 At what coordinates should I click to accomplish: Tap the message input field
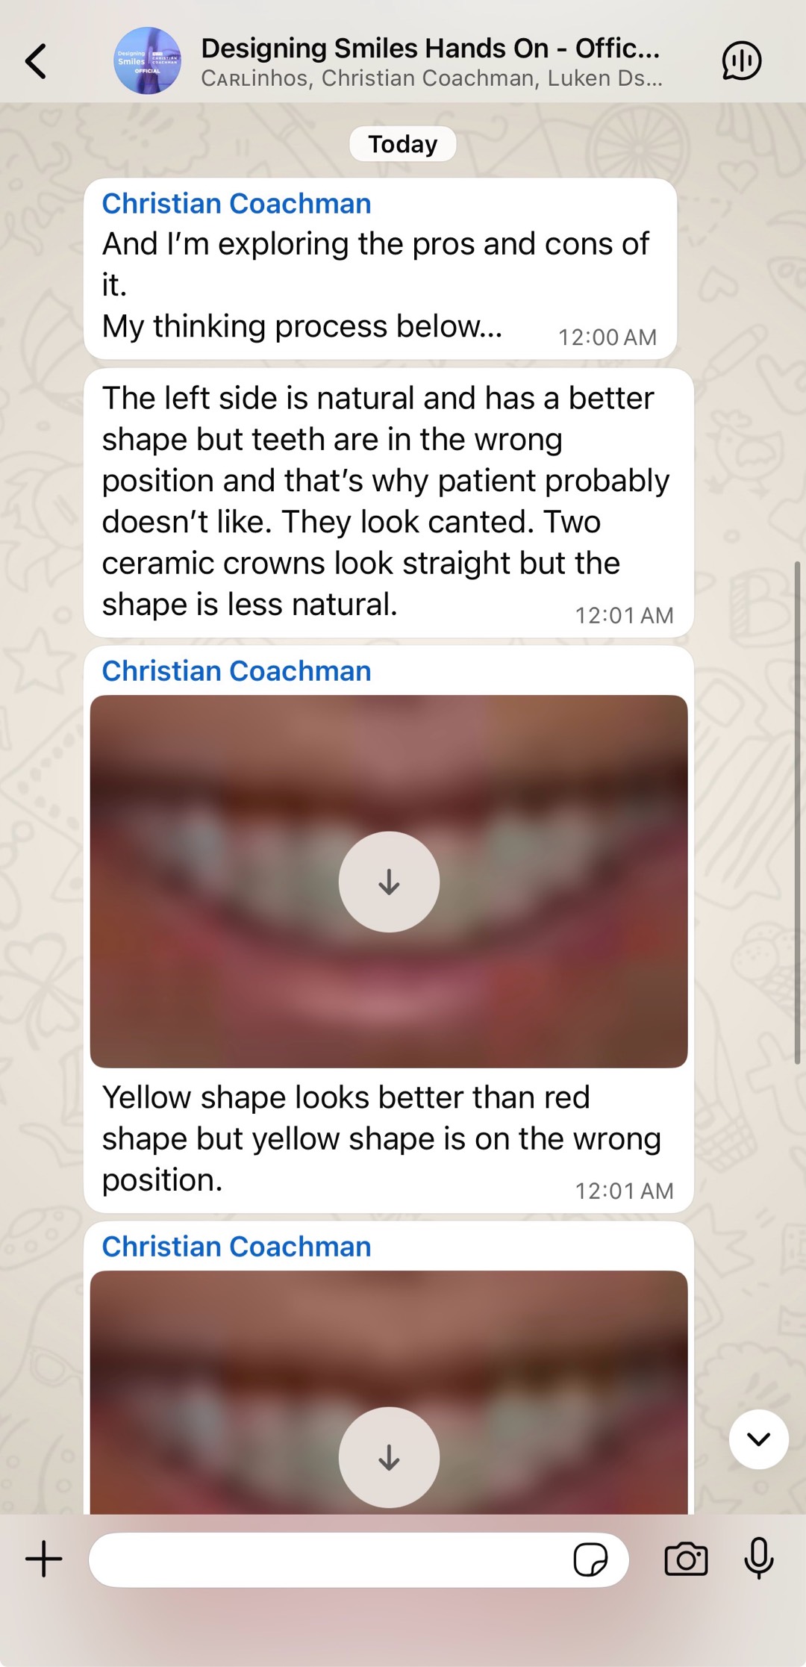click(x=328, y=1559)
